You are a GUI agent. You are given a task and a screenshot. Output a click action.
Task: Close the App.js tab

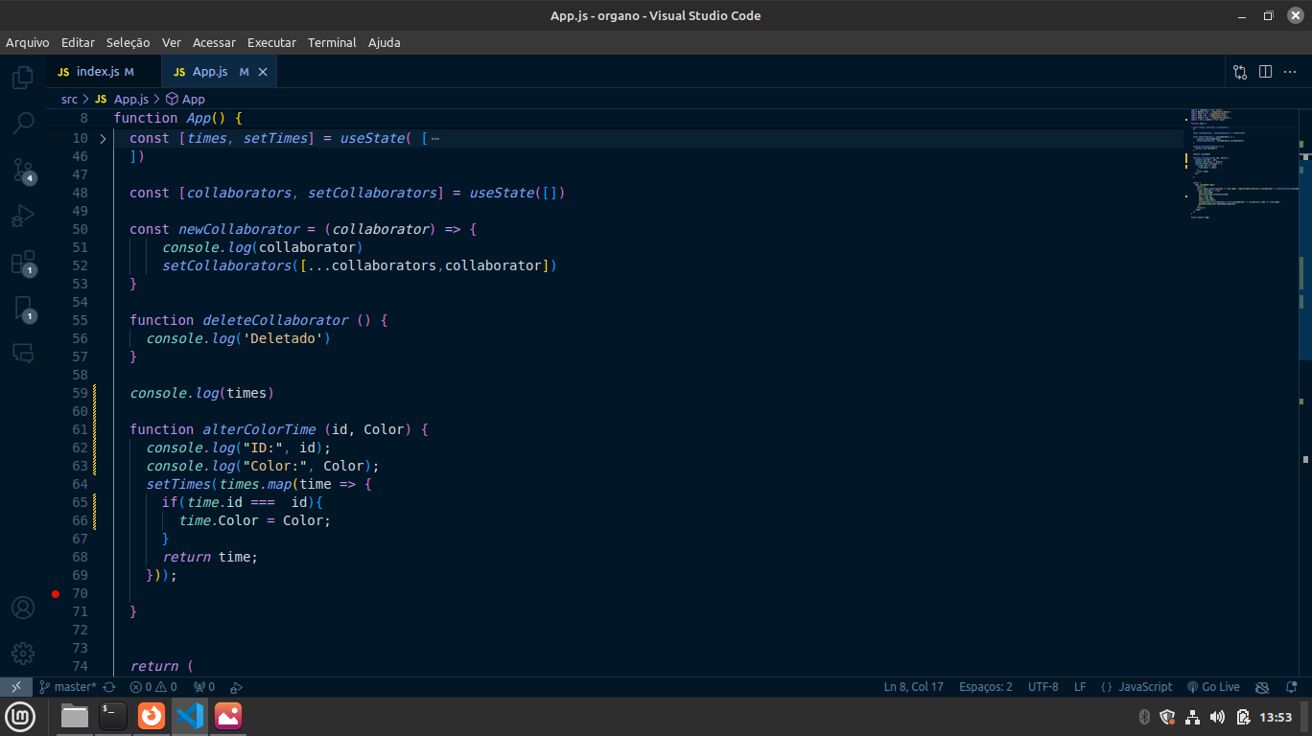pyautogui.click(x=263, y=72)
